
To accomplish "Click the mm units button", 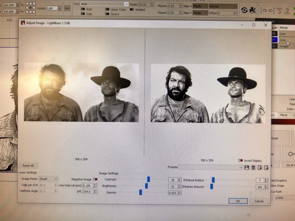I will (67, 8).
